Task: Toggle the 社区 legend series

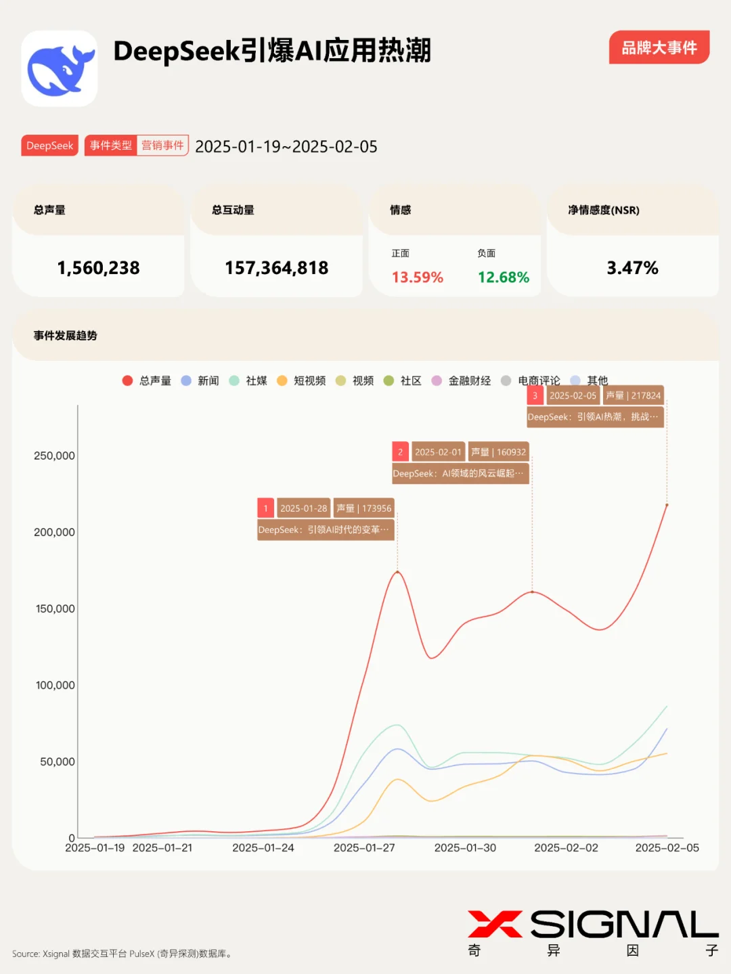Action: (403, 380)
